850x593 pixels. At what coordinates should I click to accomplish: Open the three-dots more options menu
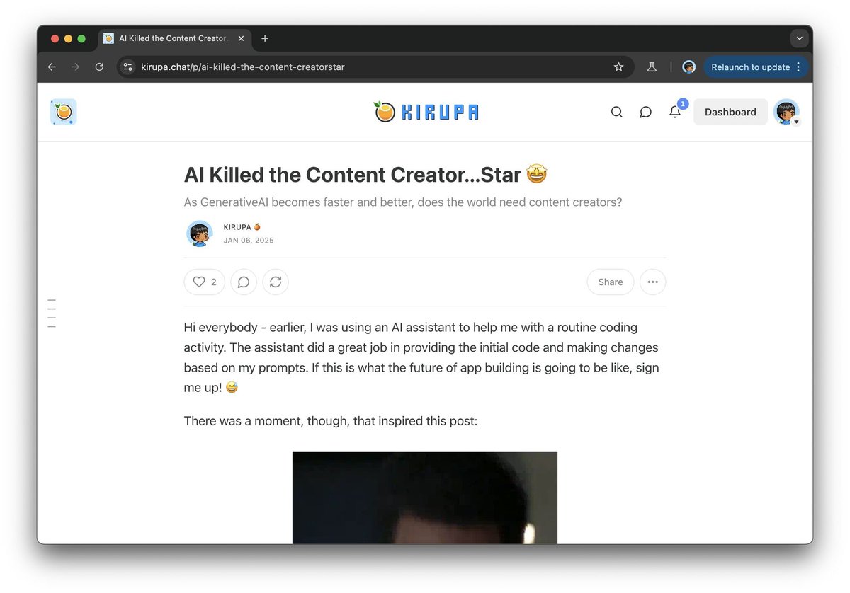pos(653,282)
